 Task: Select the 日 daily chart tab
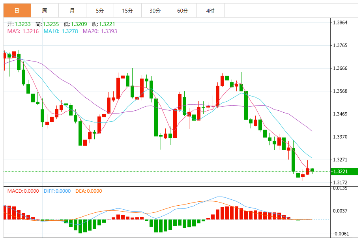click(x=17, y=11)
